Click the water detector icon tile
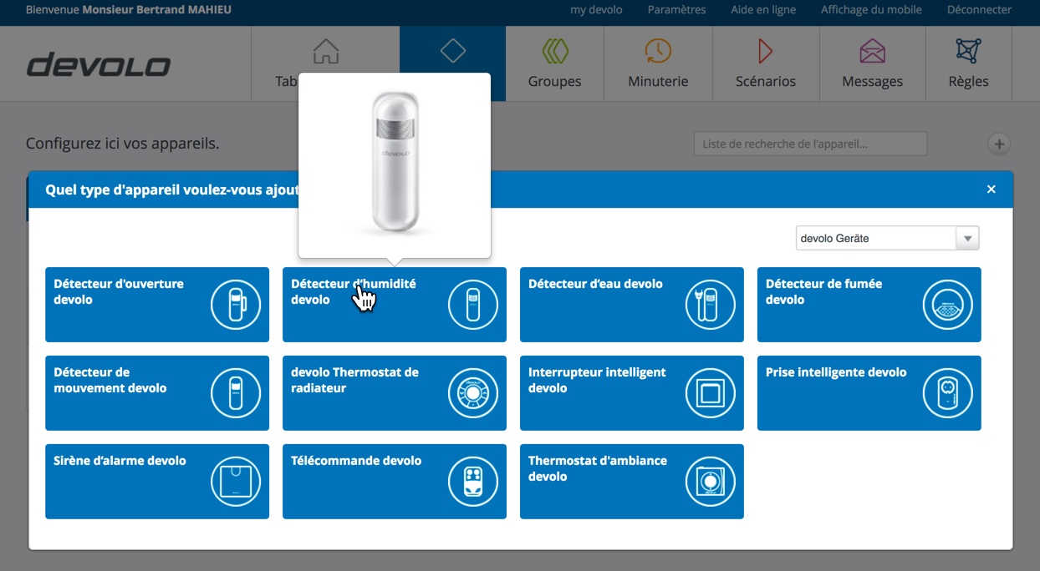Viewport: 1040px width, 571px height. pos(711,305)
